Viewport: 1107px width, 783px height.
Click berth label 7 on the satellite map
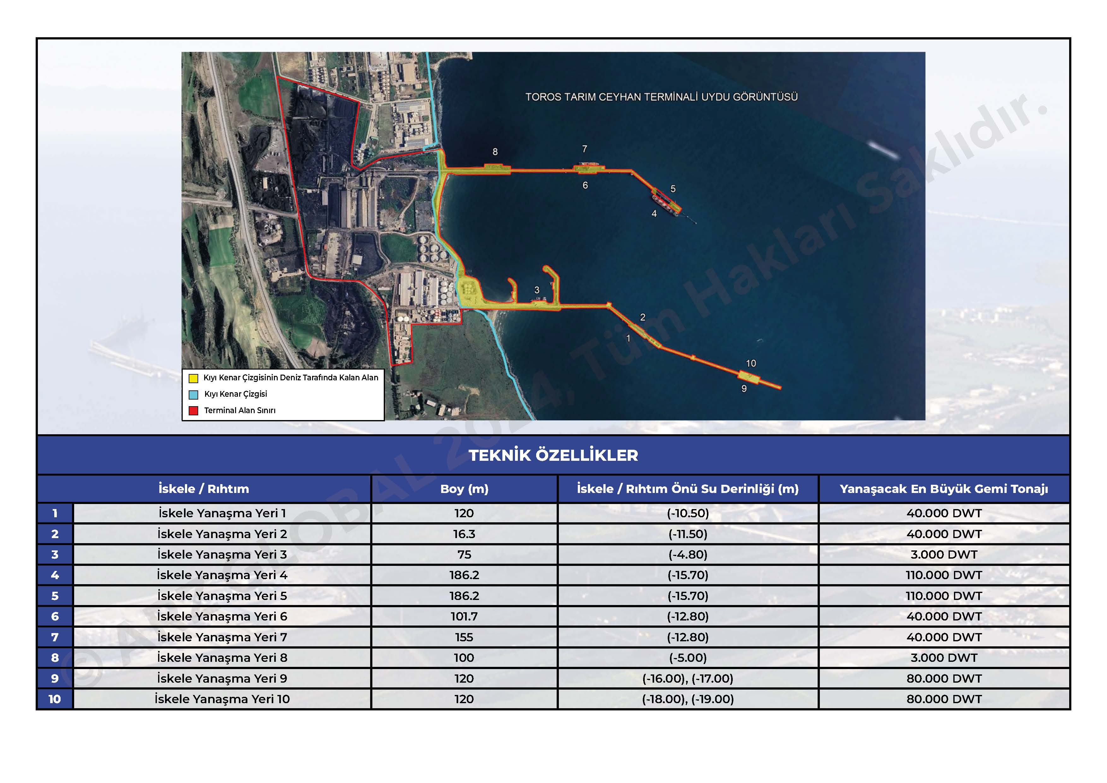[584, 149]
